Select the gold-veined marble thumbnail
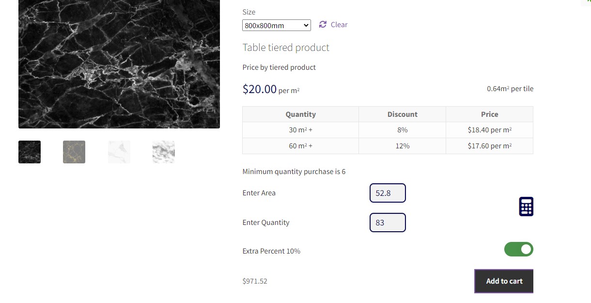 [x=74, y=152]
